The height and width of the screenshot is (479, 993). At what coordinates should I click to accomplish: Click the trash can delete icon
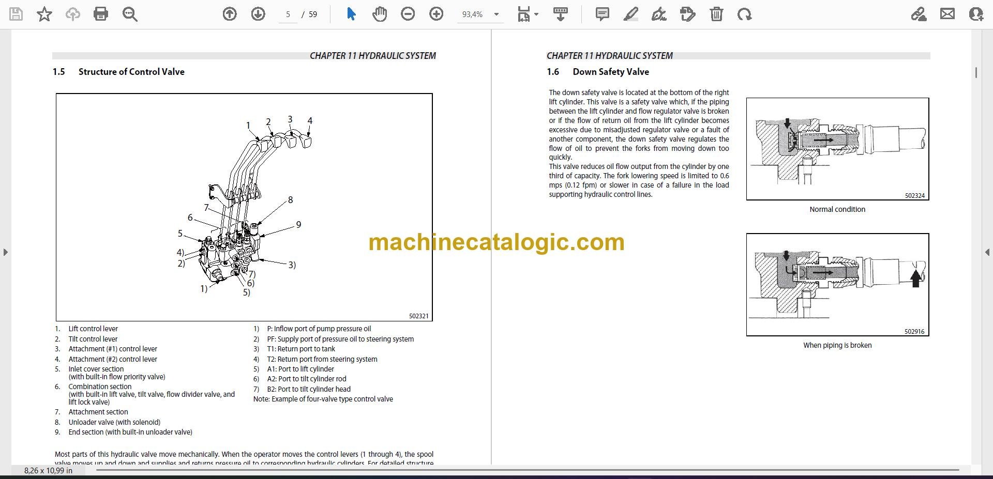(x=716, y=14)
